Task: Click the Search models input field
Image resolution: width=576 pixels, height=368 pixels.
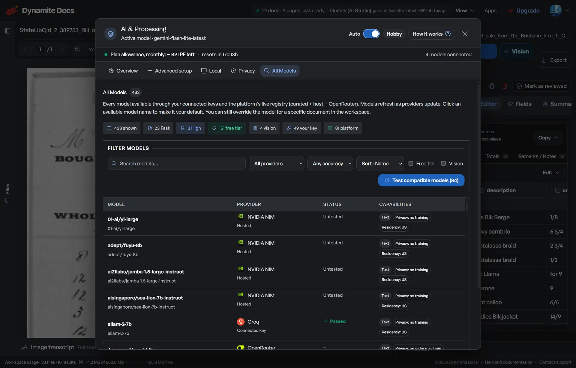Action: [176, 164]
